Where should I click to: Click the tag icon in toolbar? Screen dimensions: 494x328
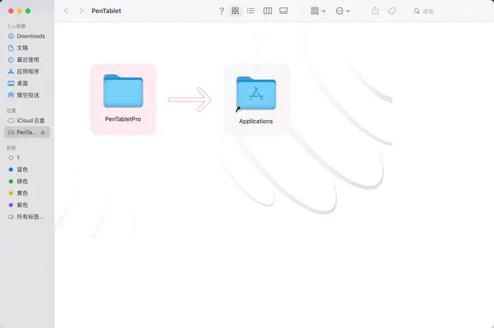[x=392, y=11]
